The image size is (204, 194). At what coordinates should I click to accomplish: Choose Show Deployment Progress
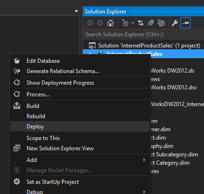click(80, 83)
